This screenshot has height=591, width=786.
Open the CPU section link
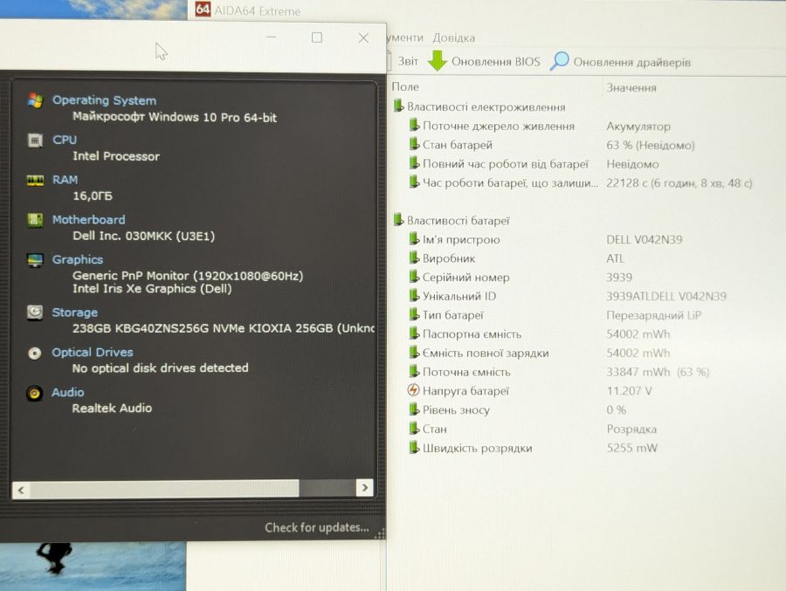click(65, 140)
